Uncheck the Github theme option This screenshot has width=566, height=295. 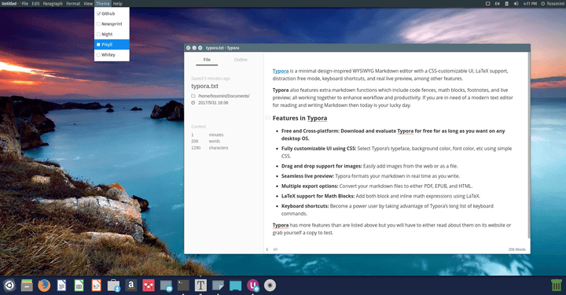click(x=112, y=13)
